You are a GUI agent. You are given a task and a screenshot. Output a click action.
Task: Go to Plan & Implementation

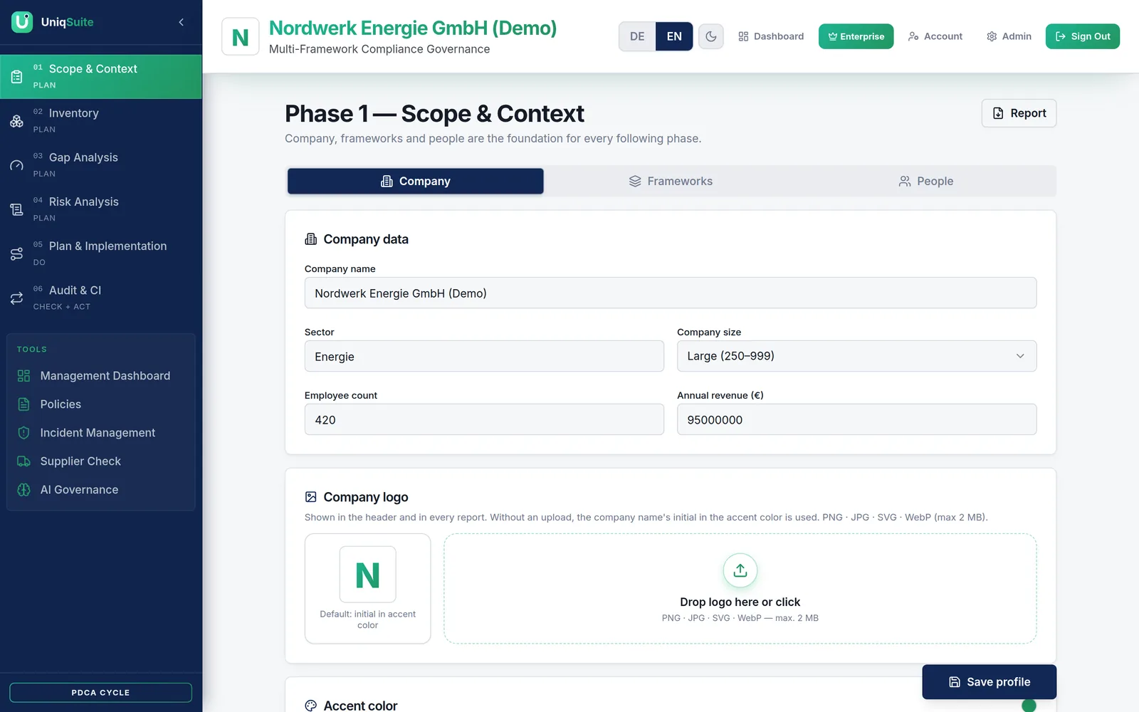click(101, 253)
